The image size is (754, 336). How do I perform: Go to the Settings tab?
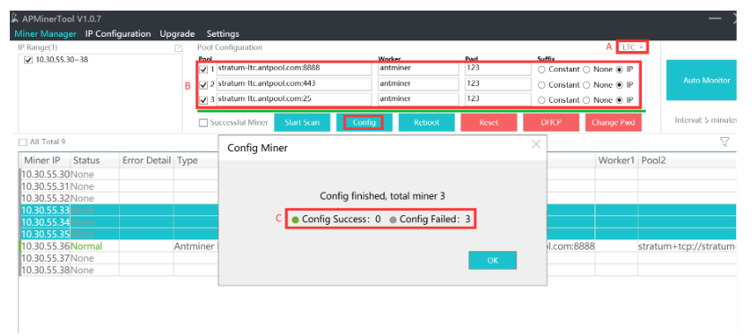[223, 34]
